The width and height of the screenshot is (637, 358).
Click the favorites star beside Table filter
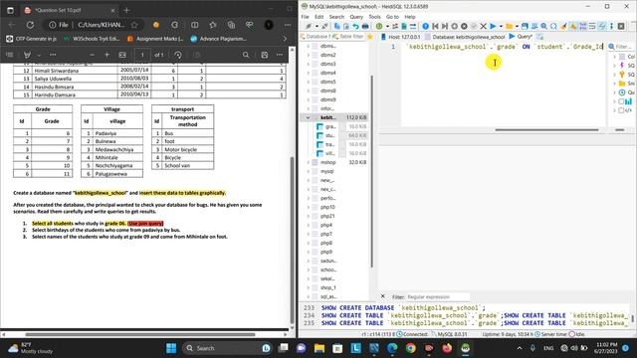[370, 37]
